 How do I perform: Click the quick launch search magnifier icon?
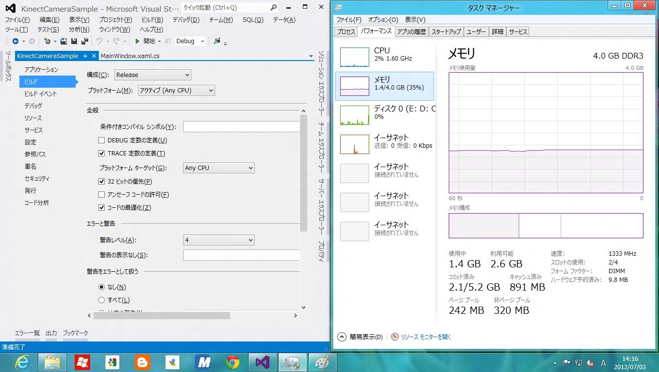[x=274, y=7]
